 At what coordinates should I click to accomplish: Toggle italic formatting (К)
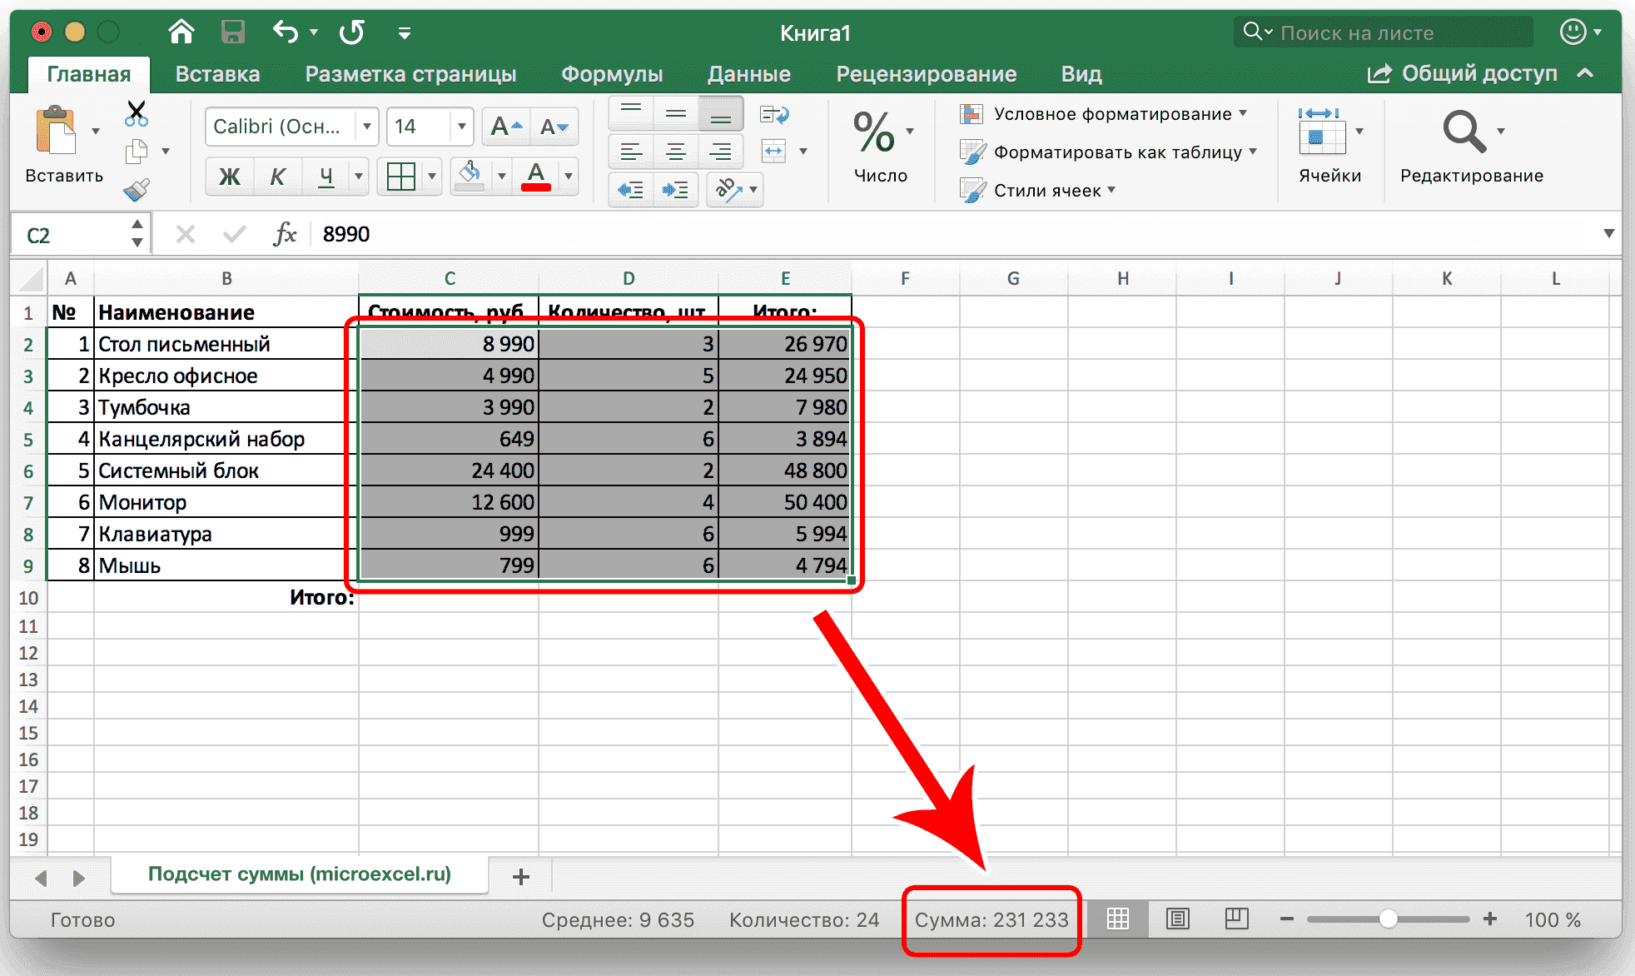(x=277, y=176)
